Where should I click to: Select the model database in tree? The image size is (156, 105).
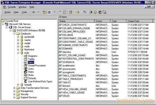(x=27, y=43)
